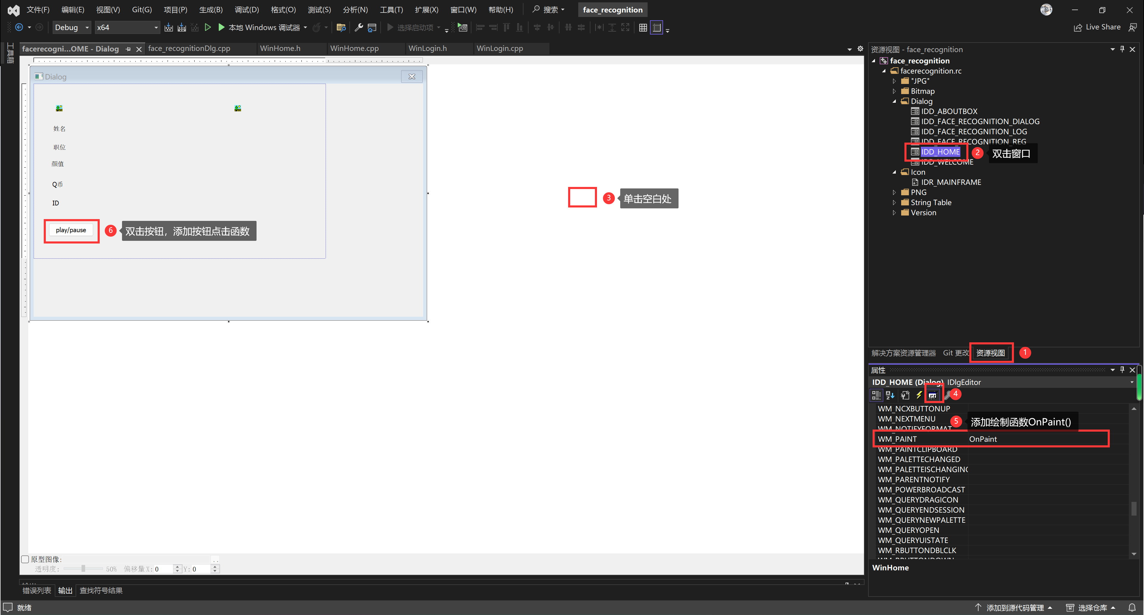Check the 原型图像 checkbox

click(x=25, y=559)
